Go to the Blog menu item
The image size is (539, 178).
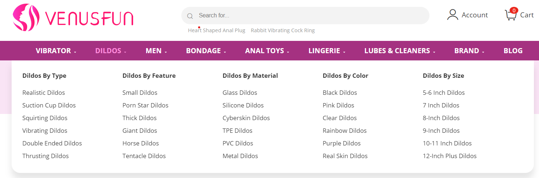pyautogui.click(x=513, y=51)
